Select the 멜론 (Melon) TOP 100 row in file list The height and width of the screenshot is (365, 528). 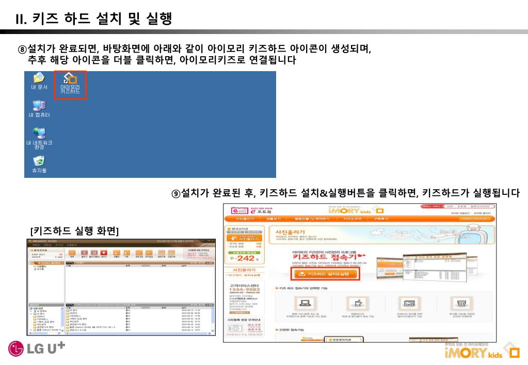coord(139,327)
